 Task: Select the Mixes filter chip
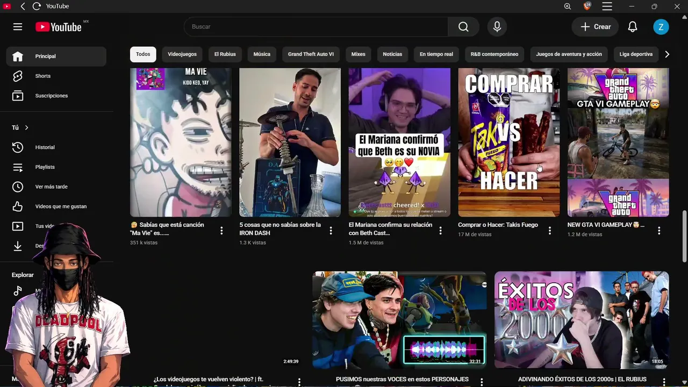click(x=359, y=54)
